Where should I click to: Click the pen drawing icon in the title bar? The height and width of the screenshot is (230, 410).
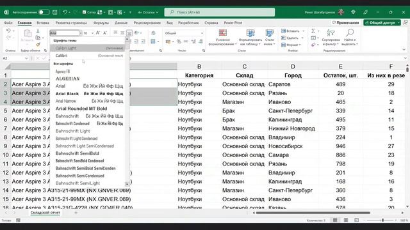365,12
